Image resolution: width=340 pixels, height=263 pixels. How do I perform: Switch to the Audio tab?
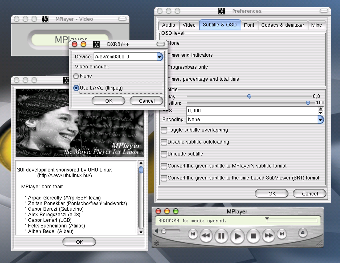pyautogui.click(x=168, y=25)
